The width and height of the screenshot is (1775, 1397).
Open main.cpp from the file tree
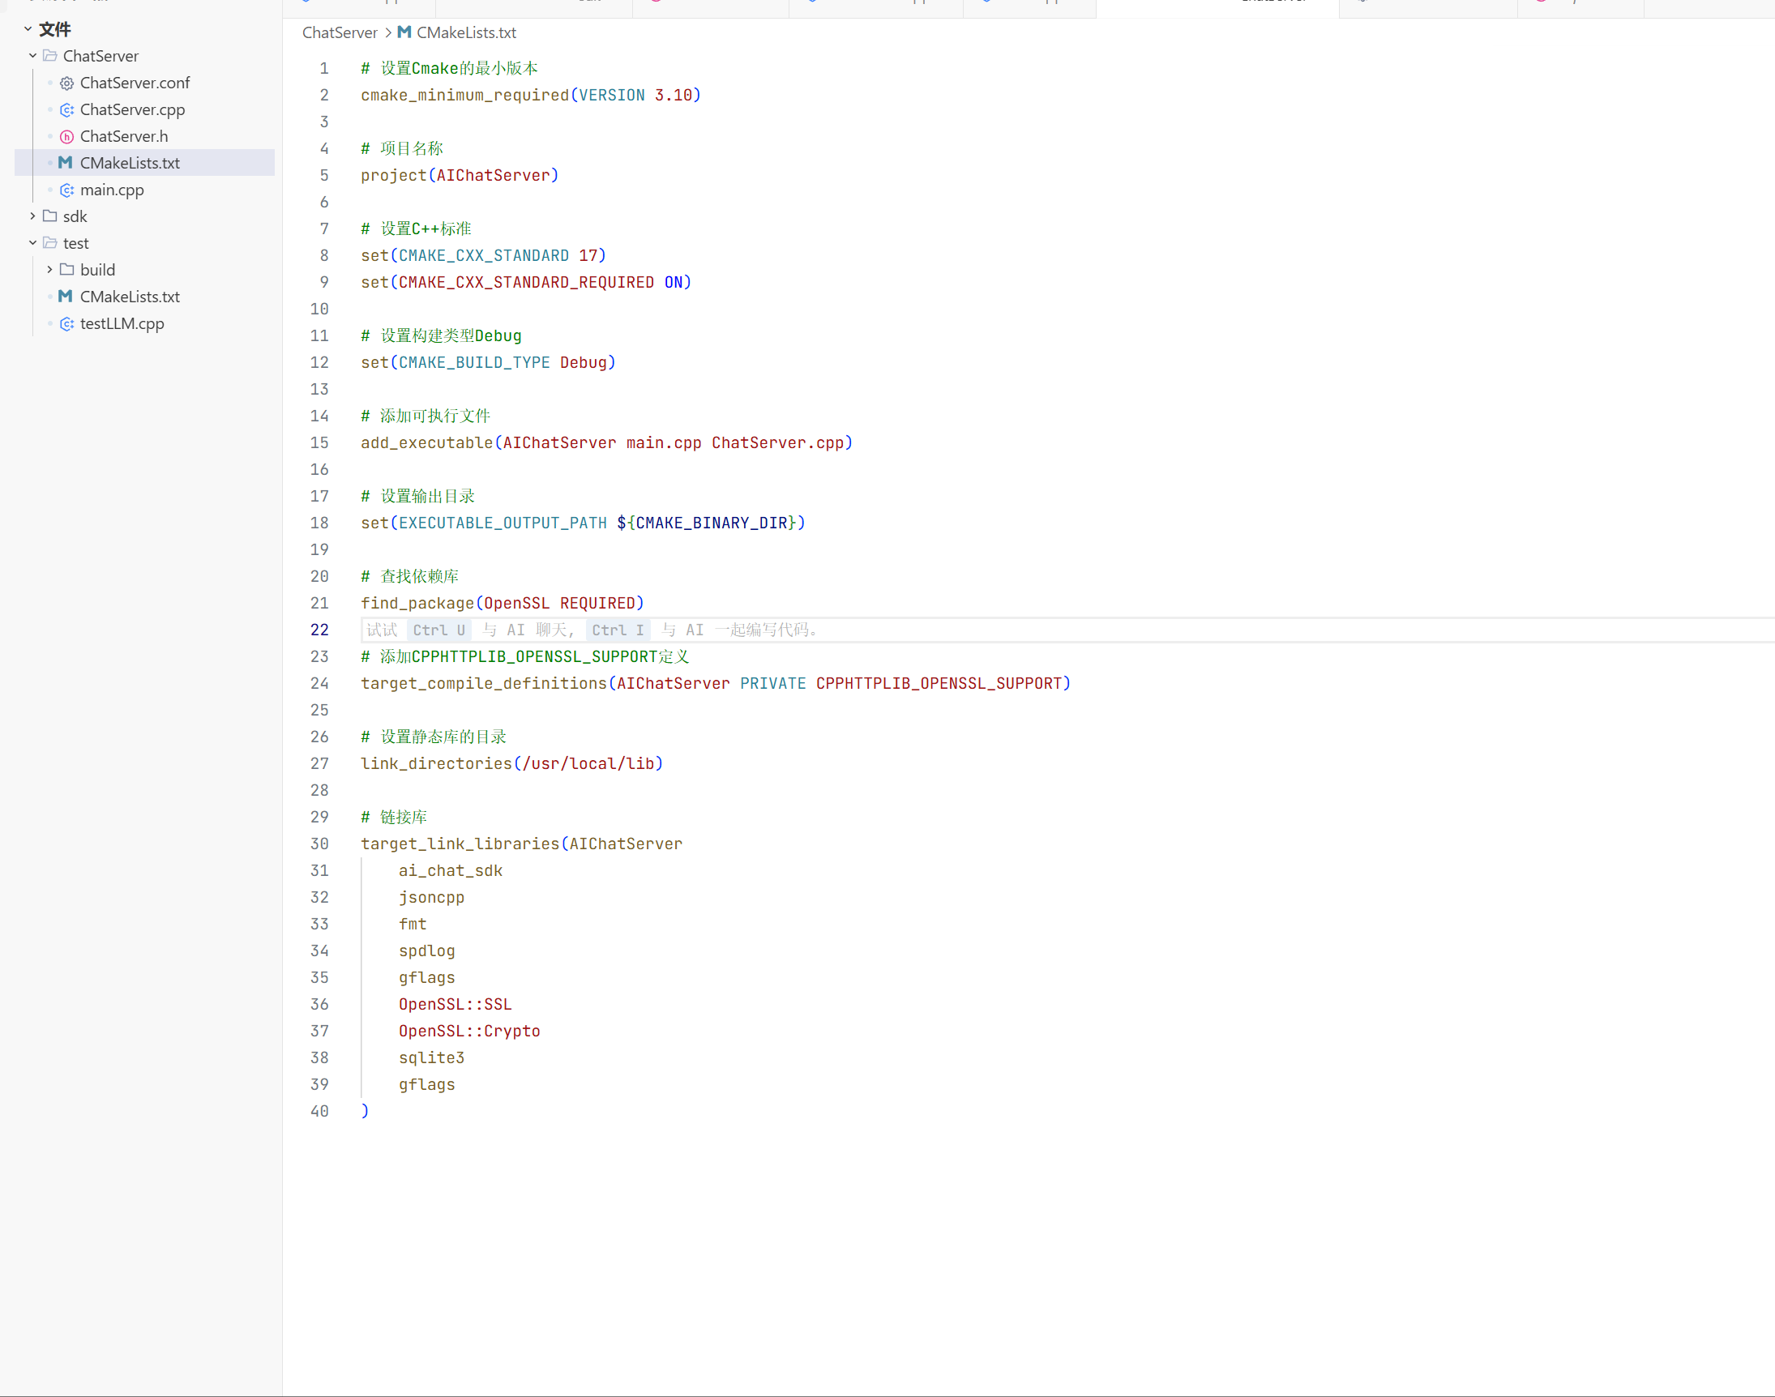click(112, 190)
